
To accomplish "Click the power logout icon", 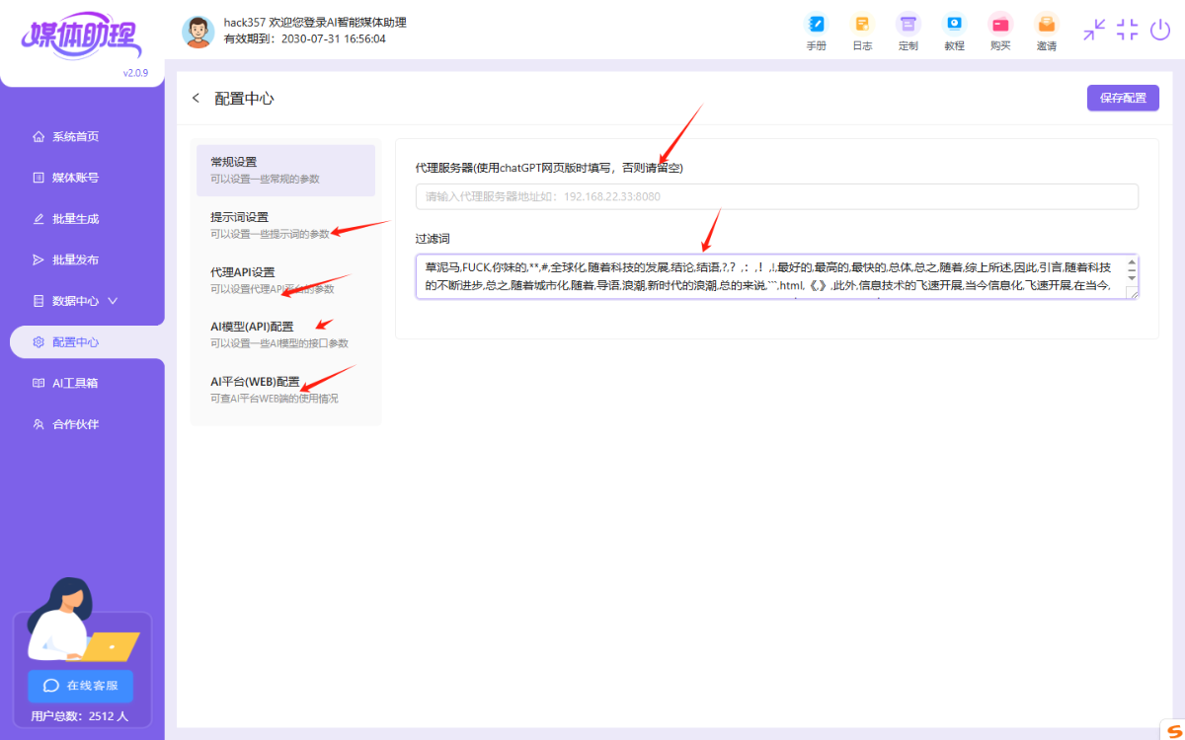I will (1160, 30).
